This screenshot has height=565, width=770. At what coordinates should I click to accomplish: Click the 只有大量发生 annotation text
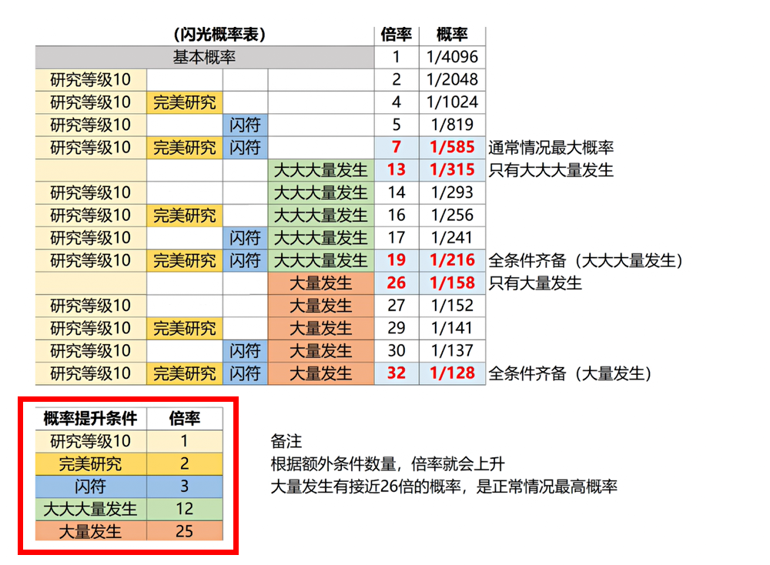click(x=535, y=283)
